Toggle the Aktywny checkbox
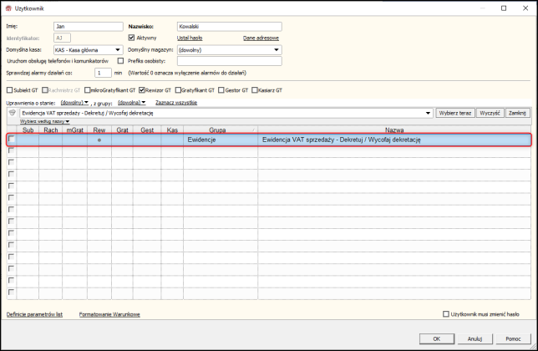The width and height of the screenshot is (538, 351). point(131,38)
